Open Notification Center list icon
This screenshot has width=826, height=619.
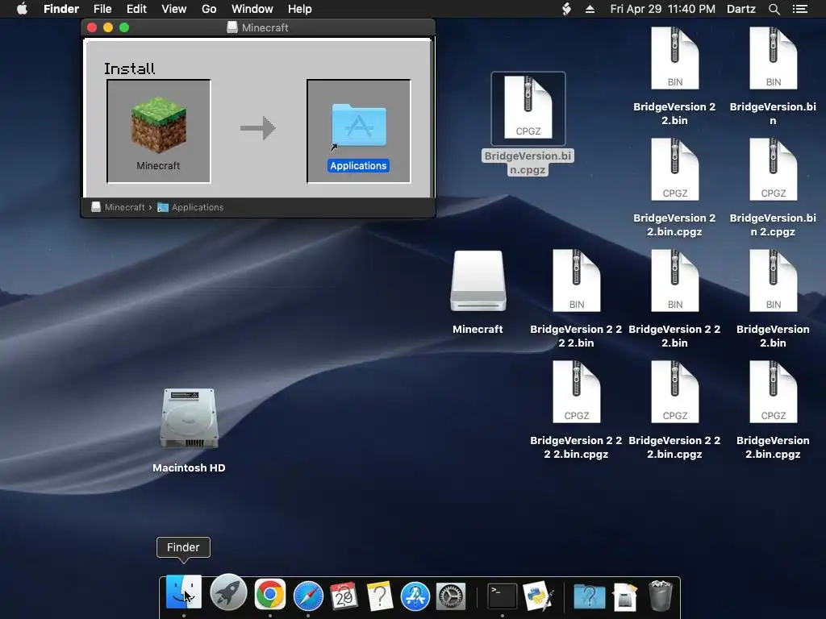[x=800, y=9]
